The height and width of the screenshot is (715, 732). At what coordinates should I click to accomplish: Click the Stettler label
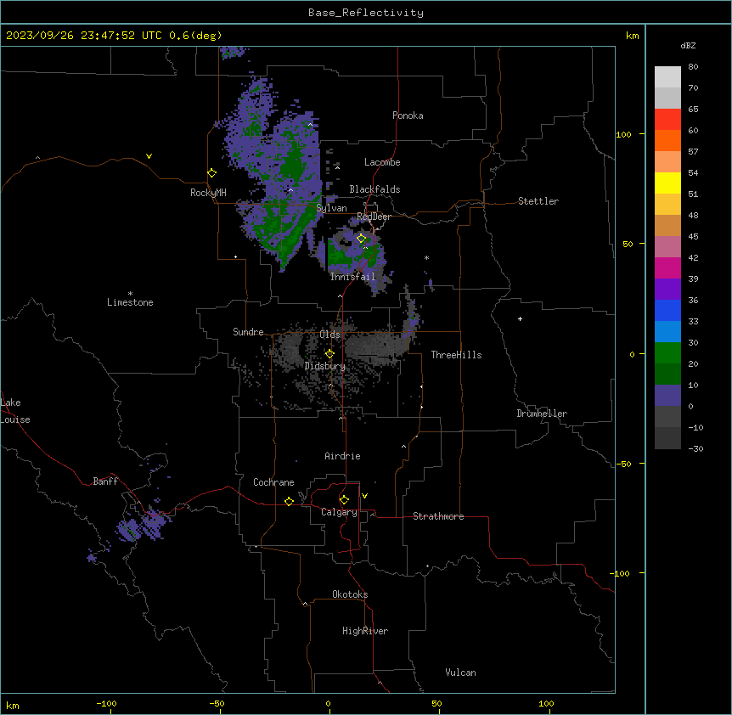click(538, 201)
